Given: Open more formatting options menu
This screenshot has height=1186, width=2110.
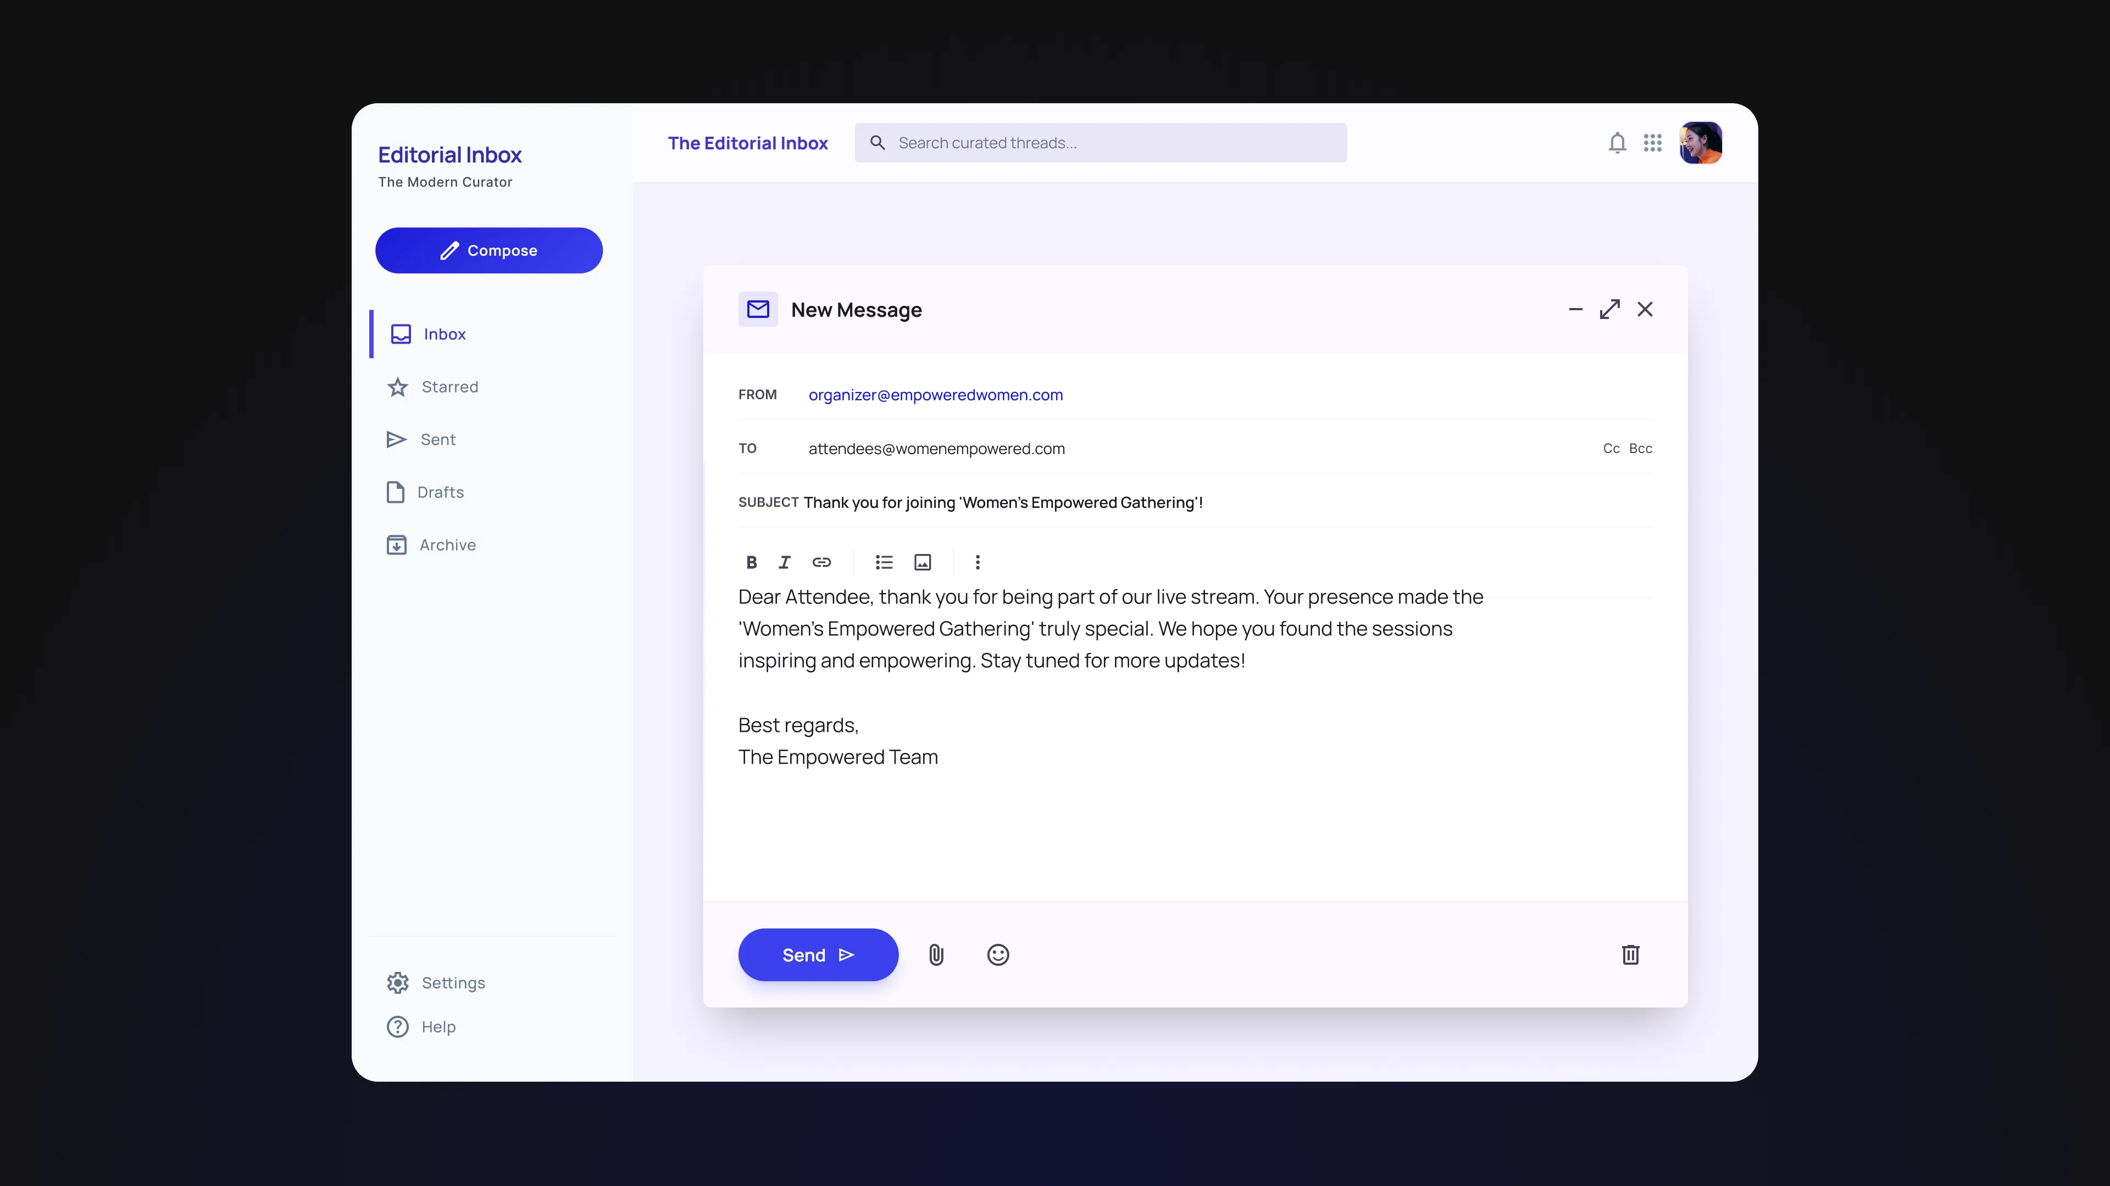Looking at the screenshot, I should pos(977,562).
